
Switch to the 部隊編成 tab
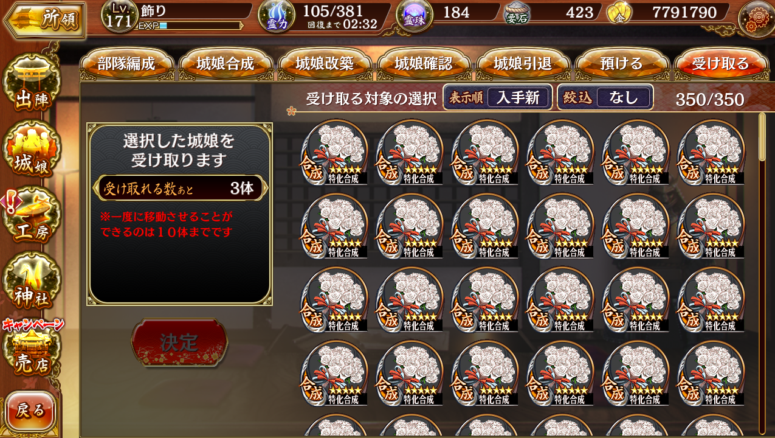(126, 64)
